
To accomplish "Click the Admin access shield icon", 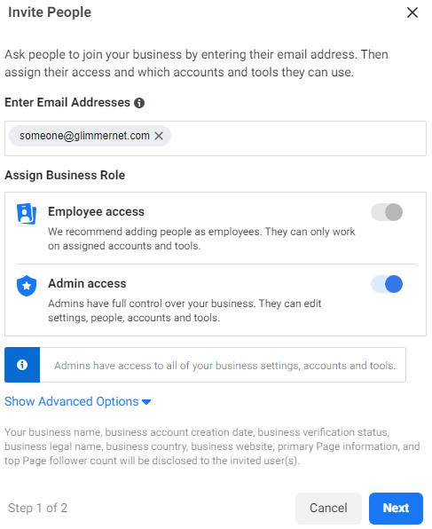I will [27, 286].
